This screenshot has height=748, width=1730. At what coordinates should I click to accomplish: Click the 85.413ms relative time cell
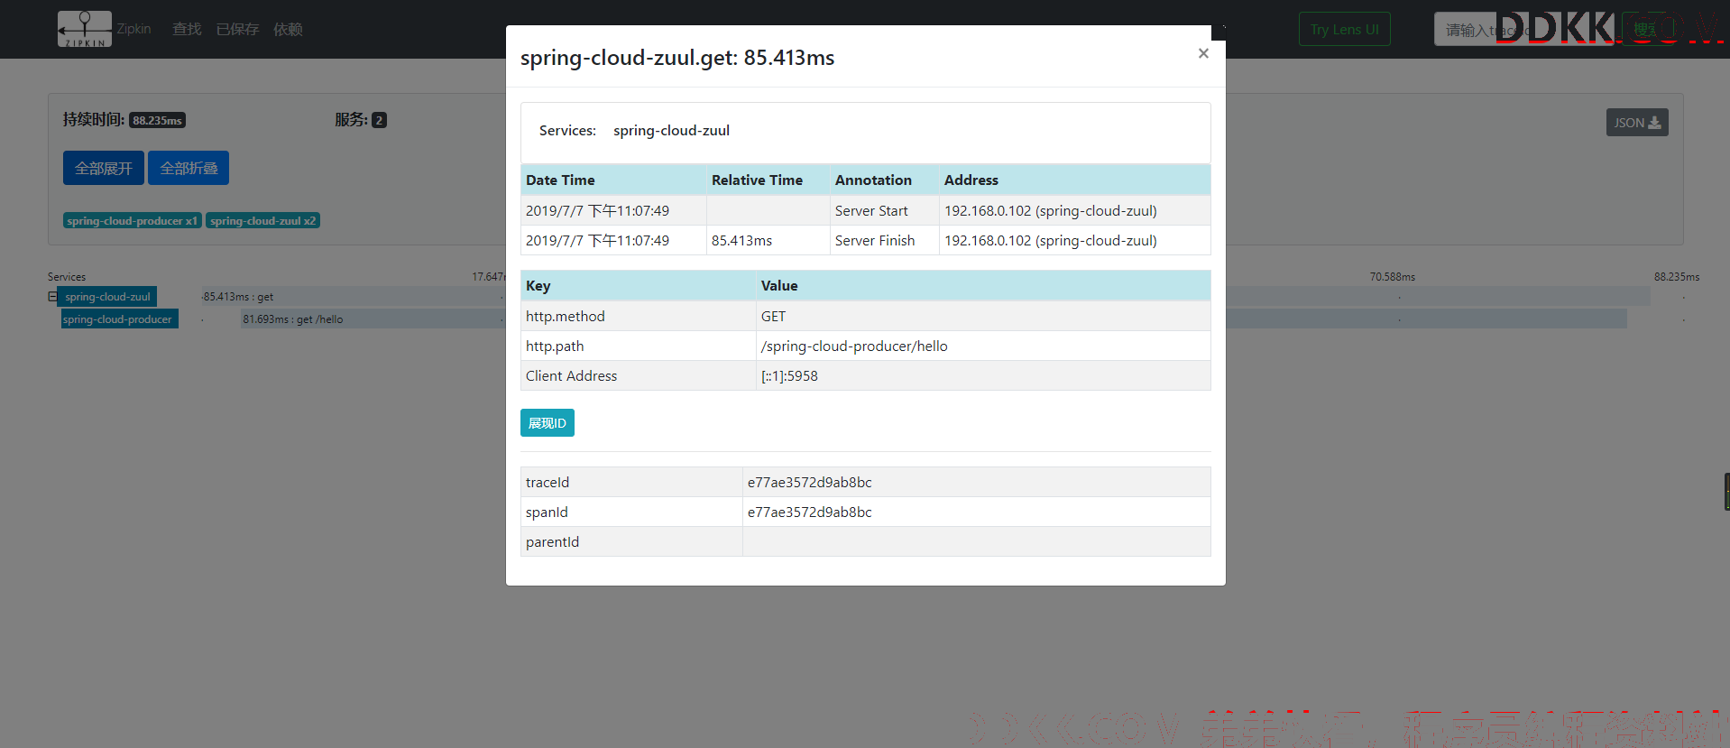coord(768,240)
